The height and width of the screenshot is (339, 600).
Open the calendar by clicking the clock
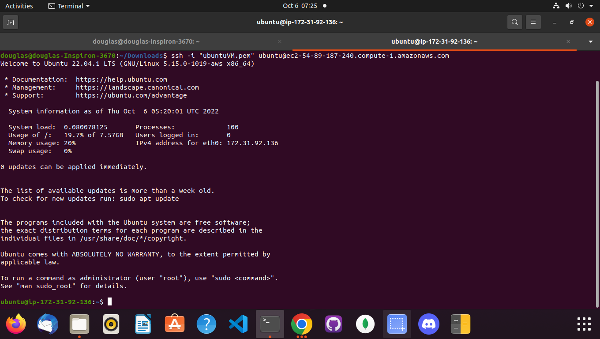tap(300, 6)
